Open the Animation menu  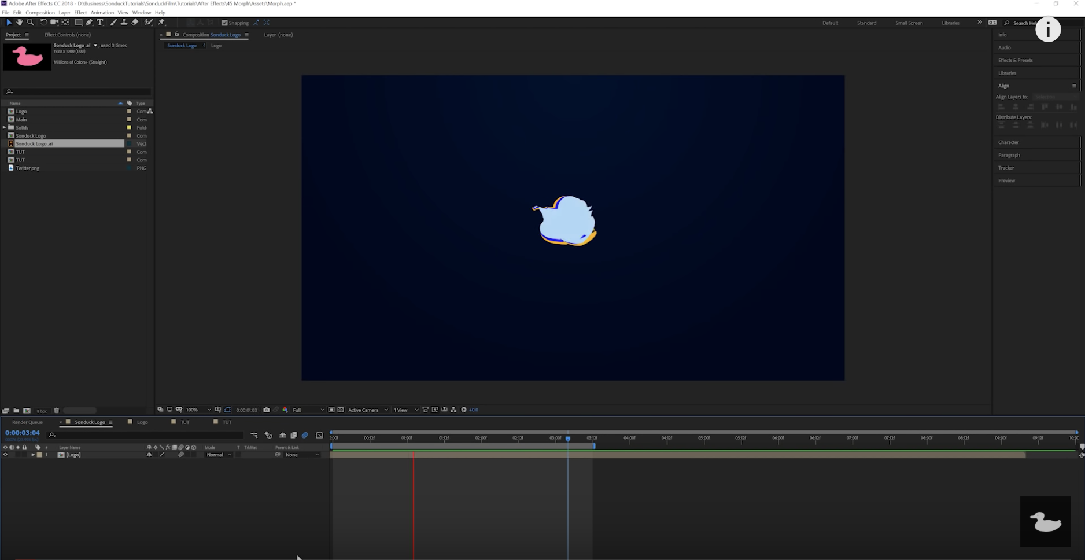click(102, 13)
